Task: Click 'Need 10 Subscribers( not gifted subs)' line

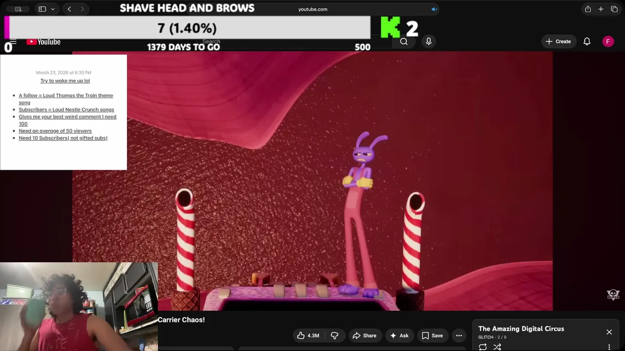Action: click(63, 138)
